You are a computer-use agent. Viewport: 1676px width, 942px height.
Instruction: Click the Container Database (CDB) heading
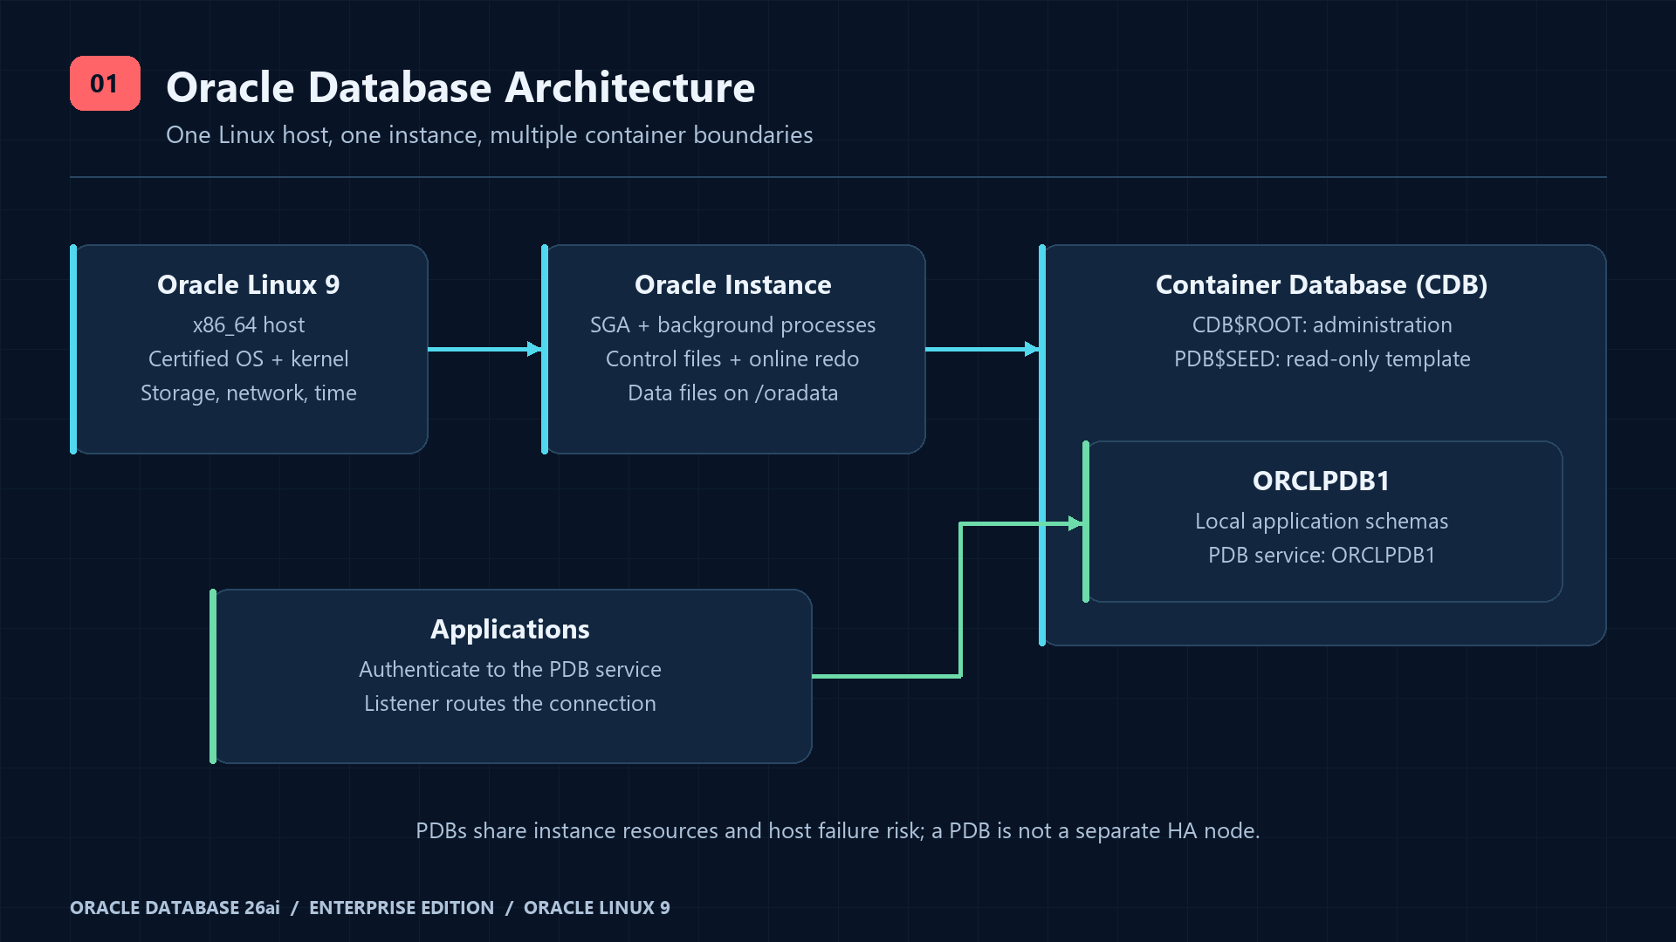pyautogui.click(x=1322, y=284)
